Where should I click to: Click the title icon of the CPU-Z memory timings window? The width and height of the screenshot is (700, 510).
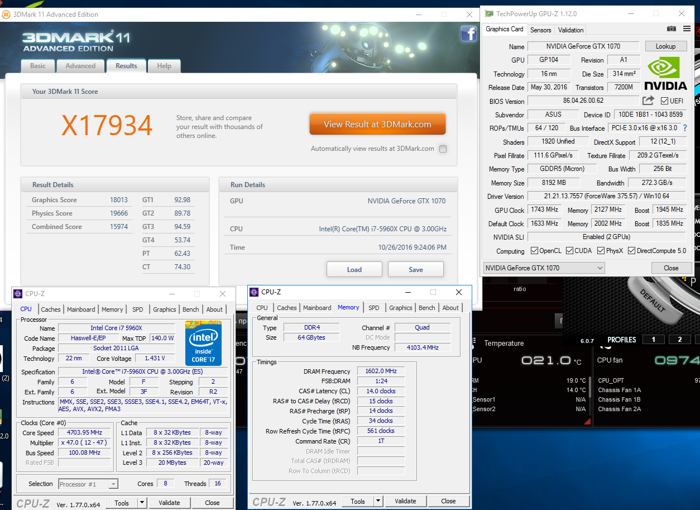pyautogui.click(x=254, y=292)
